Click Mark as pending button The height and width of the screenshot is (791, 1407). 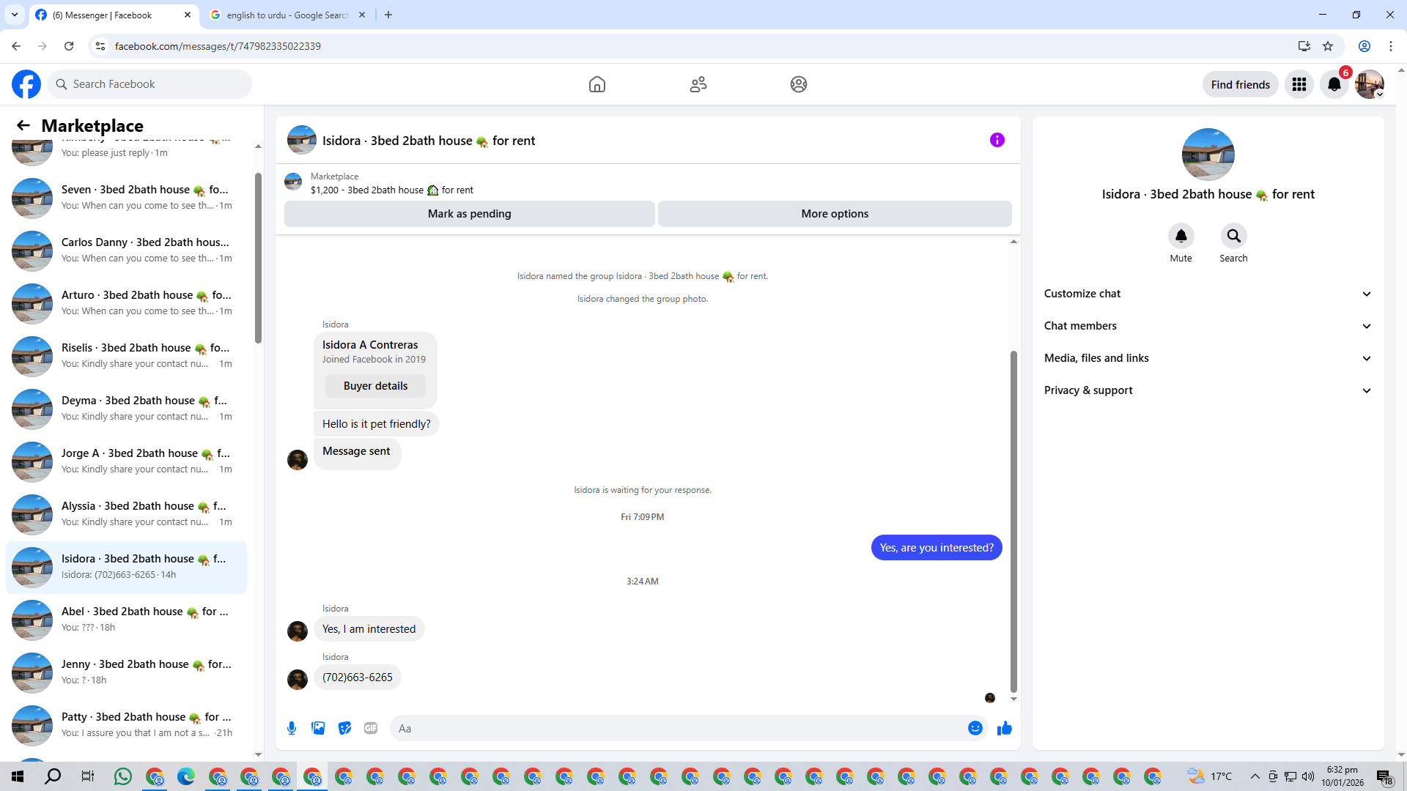click(x=469, y=214)
